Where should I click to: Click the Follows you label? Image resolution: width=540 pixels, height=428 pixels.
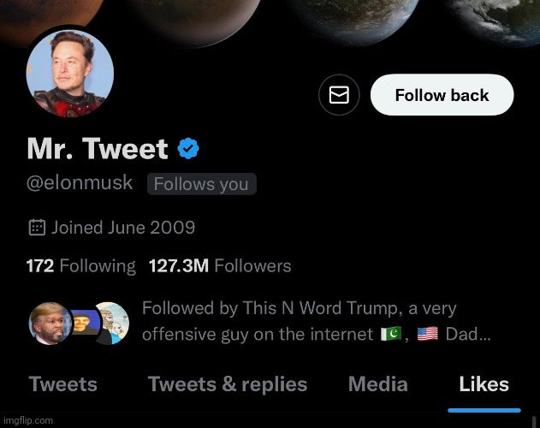(201, 184)
